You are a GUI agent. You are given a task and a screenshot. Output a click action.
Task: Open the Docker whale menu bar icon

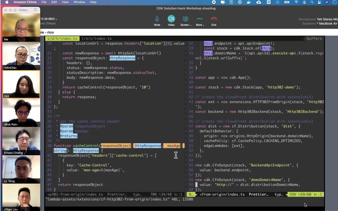click(249, 2)
